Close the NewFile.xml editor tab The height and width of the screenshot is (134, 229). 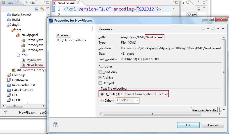[78, 3]
